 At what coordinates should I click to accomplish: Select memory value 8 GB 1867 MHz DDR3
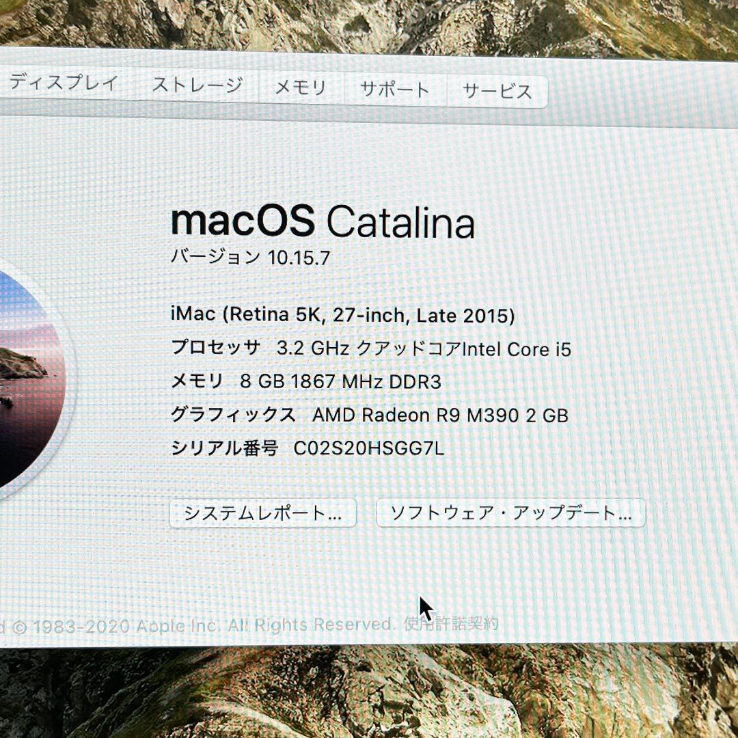(x=340, y=382)
